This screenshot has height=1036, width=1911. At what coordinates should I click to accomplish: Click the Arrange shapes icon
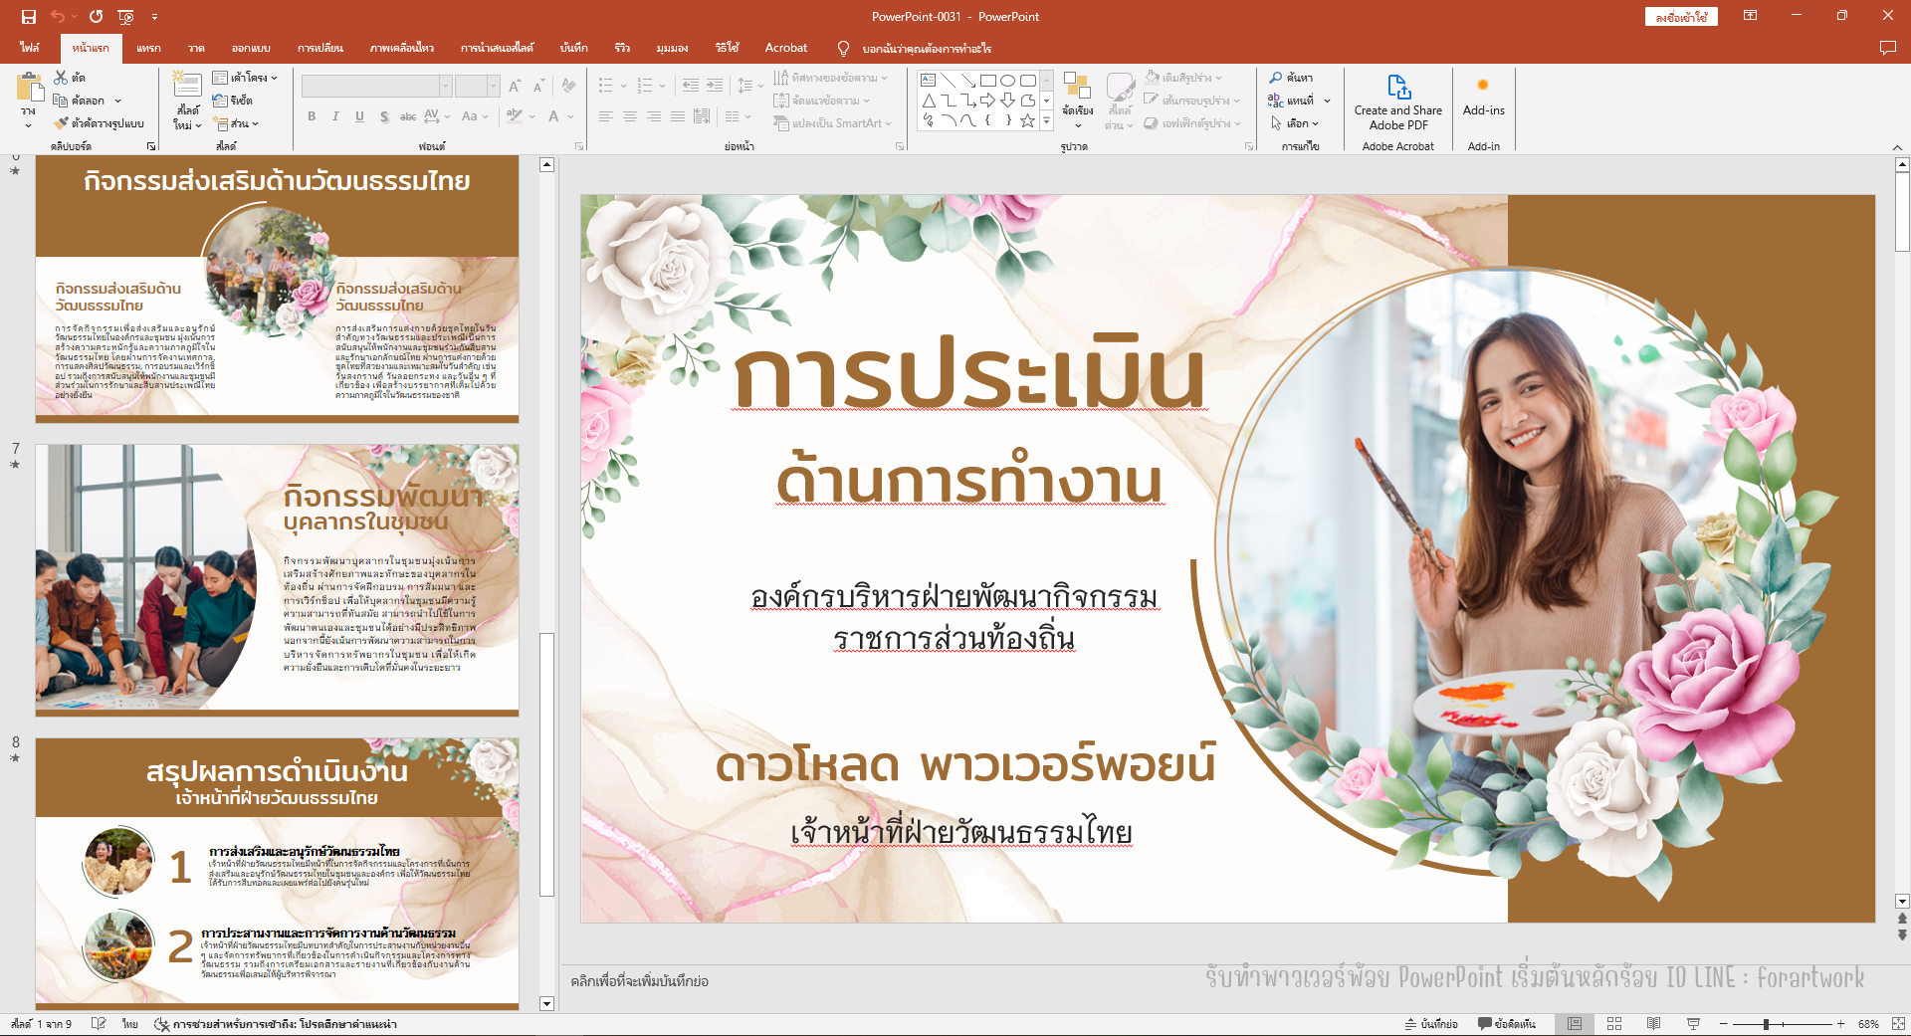coord(1077,86)
